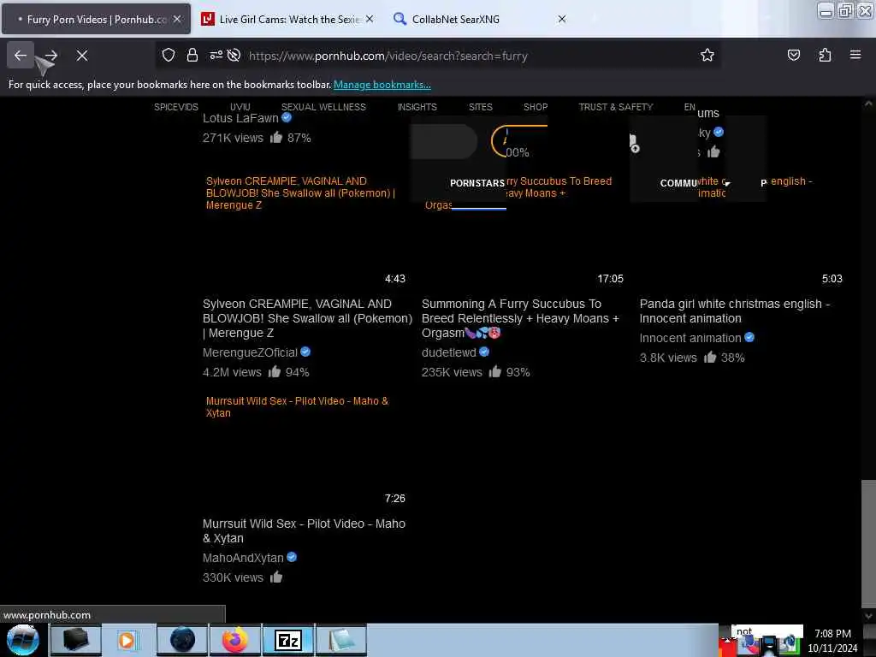Click thumbs-up icon next to 94%
This screenshot has width=876, height=657.
pos(275,371)
